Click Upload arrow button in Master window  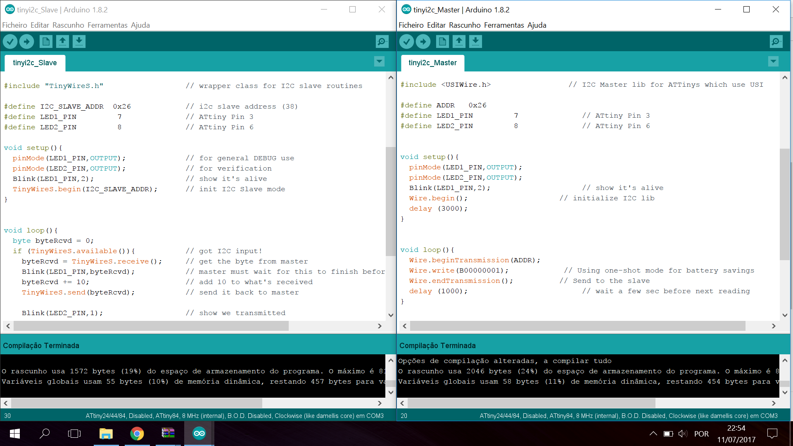pyautogui.click(x=423, y=41)
